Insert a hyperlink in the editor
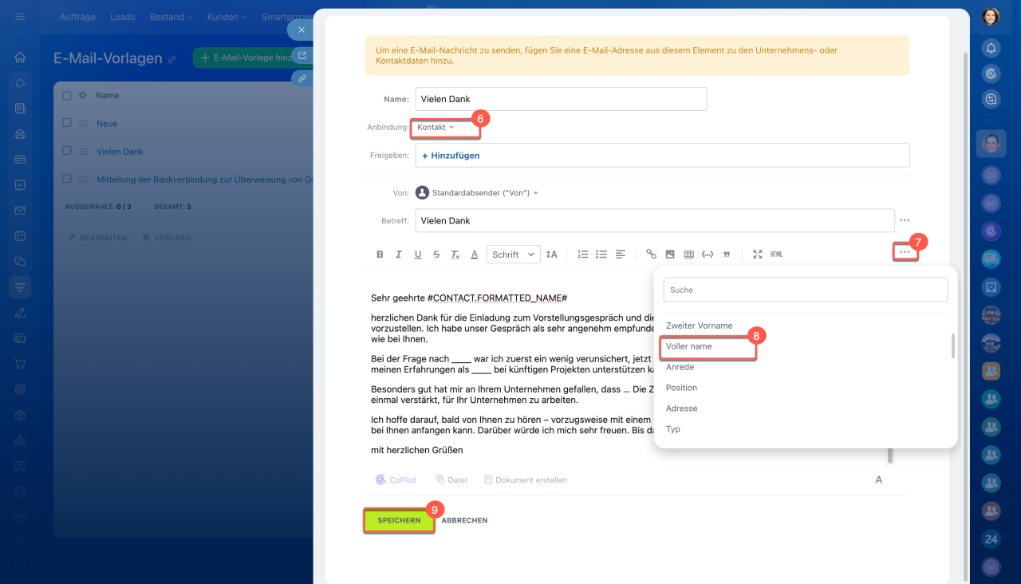Viewport: 1021px width, 584px height. (x=651, y=255)
